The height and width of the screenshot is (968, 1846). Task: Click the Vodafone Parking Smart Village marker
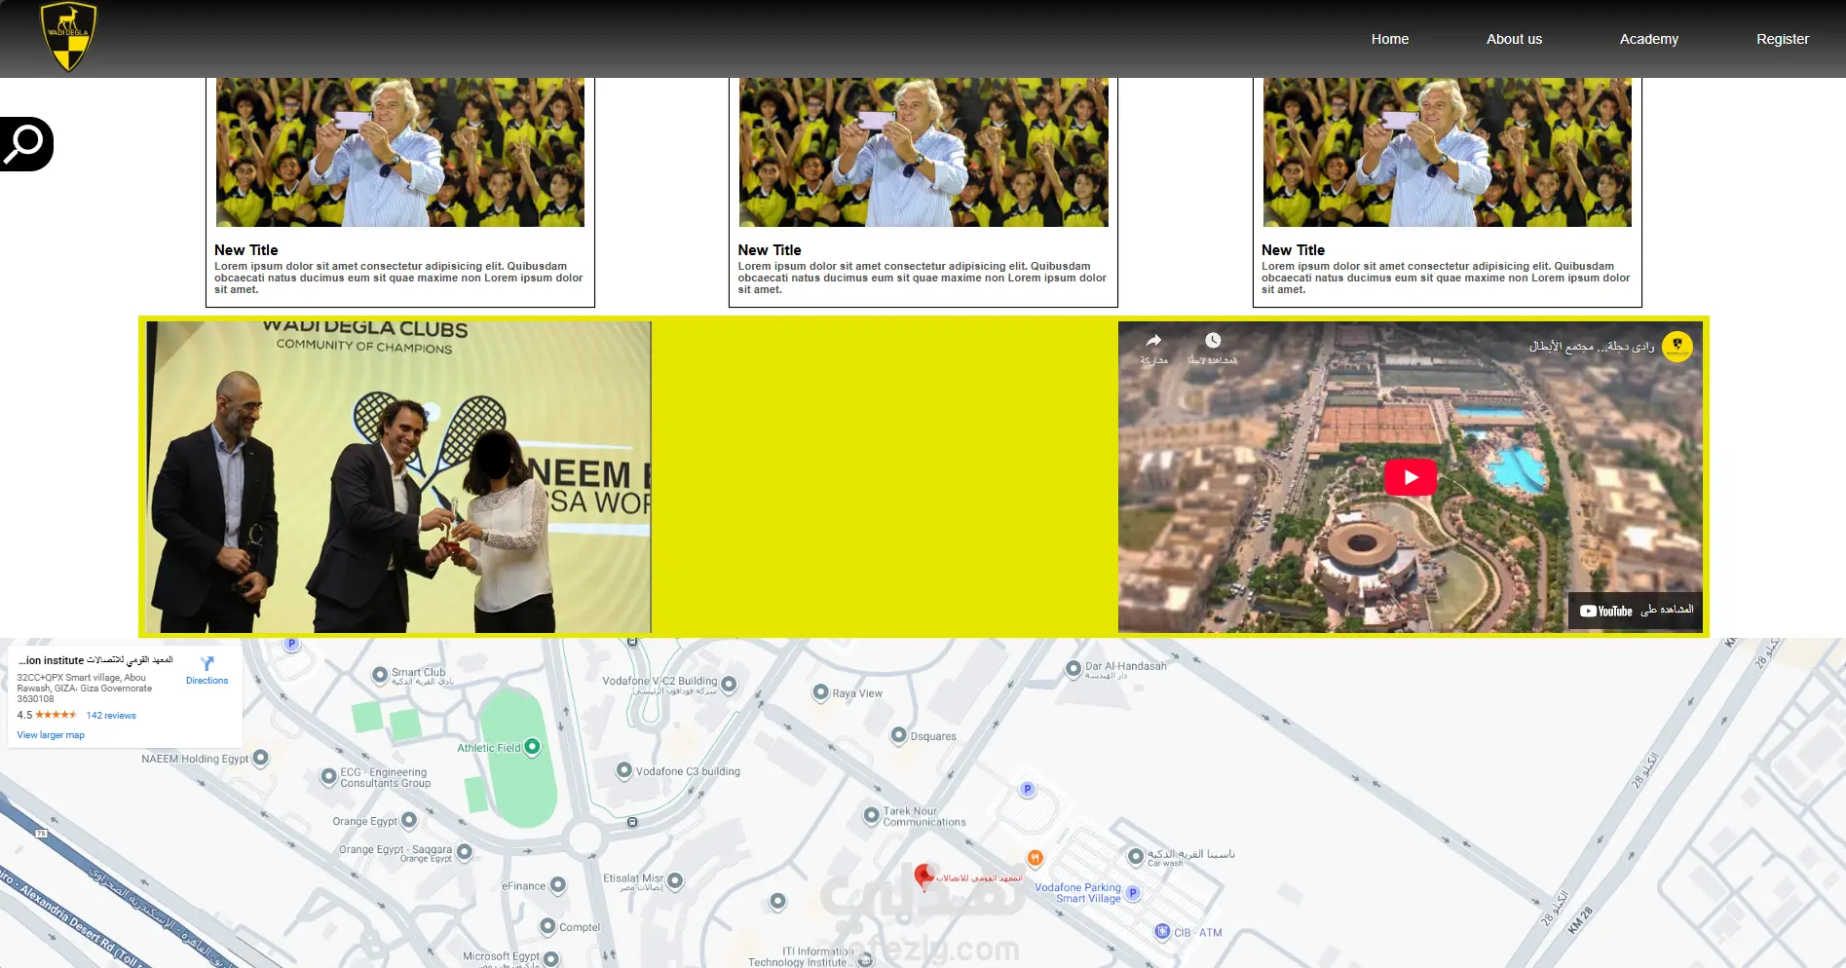[1133, 892]
